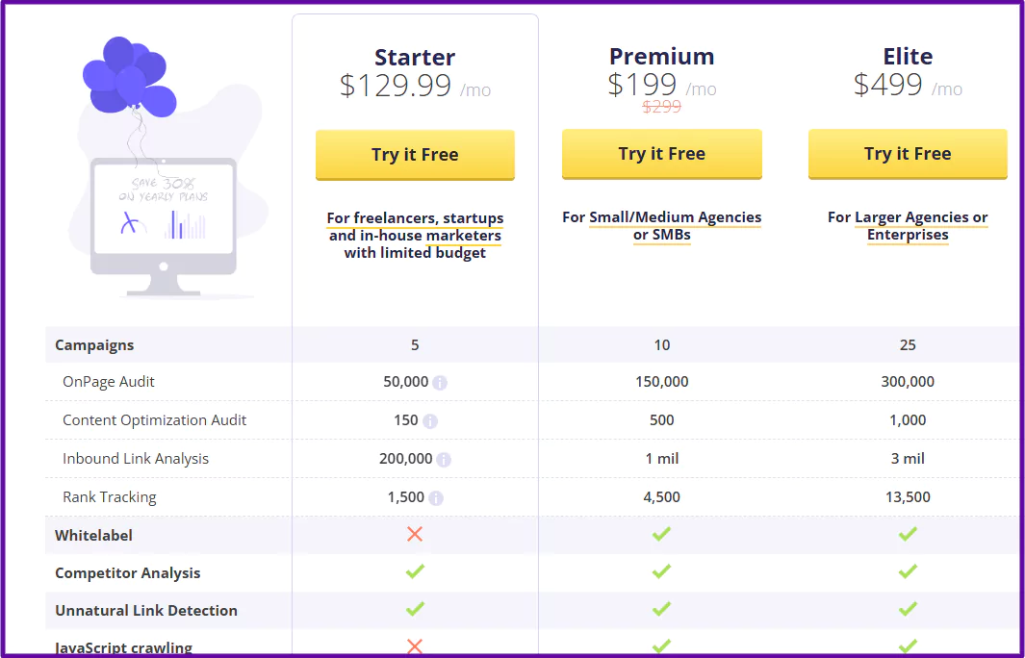The width and height of the screenshot is (1025, 658).
Task: Click info icon beside Content Optimization 150
Action: (x=430, y=421)
